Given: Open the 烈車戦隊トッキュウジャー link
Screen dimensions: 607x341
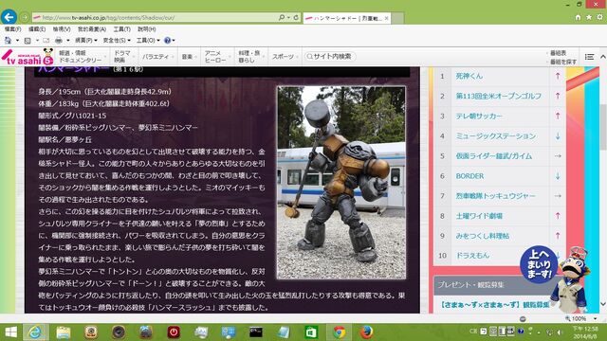Looking at the screenshot, I should 495,196.
